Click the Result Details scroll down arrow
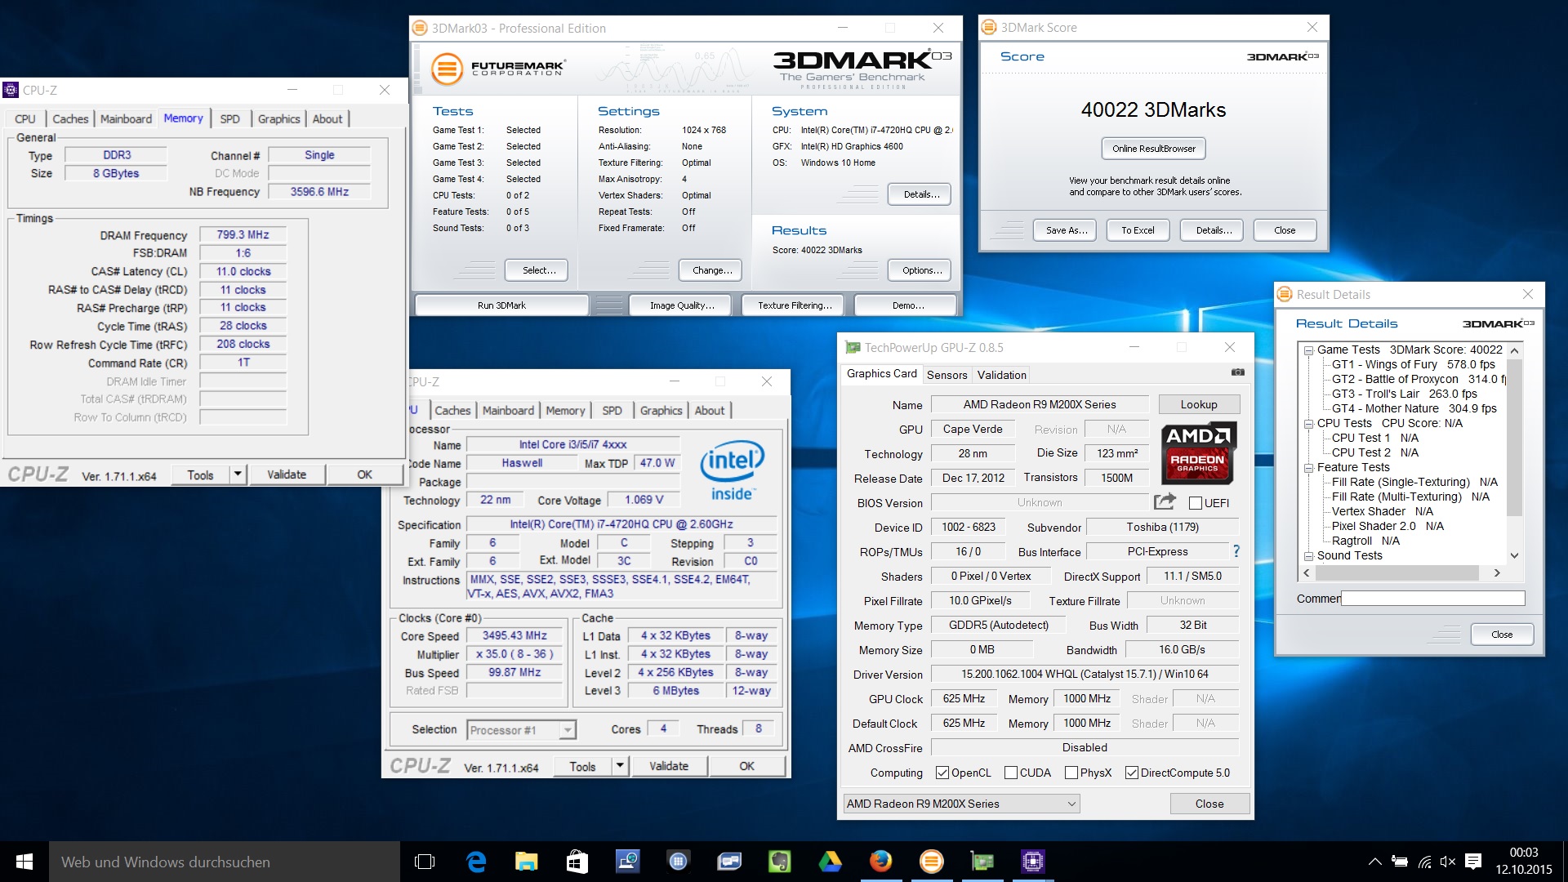This screenshot has width=1568, height=882. click(1514, 555)
